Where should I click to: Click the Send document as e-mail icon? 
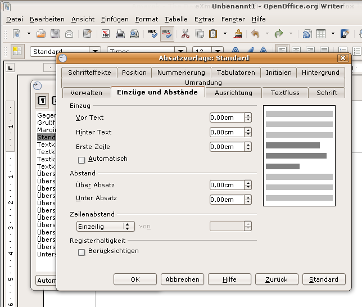point(69,34)
